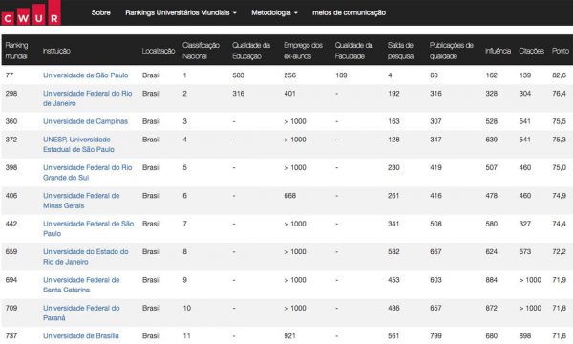Image resolution: width=573 pixels, height=344 pixels.
Task: Select world rank 372 cell
Action: pyautogui.click(x=11, y=140)
